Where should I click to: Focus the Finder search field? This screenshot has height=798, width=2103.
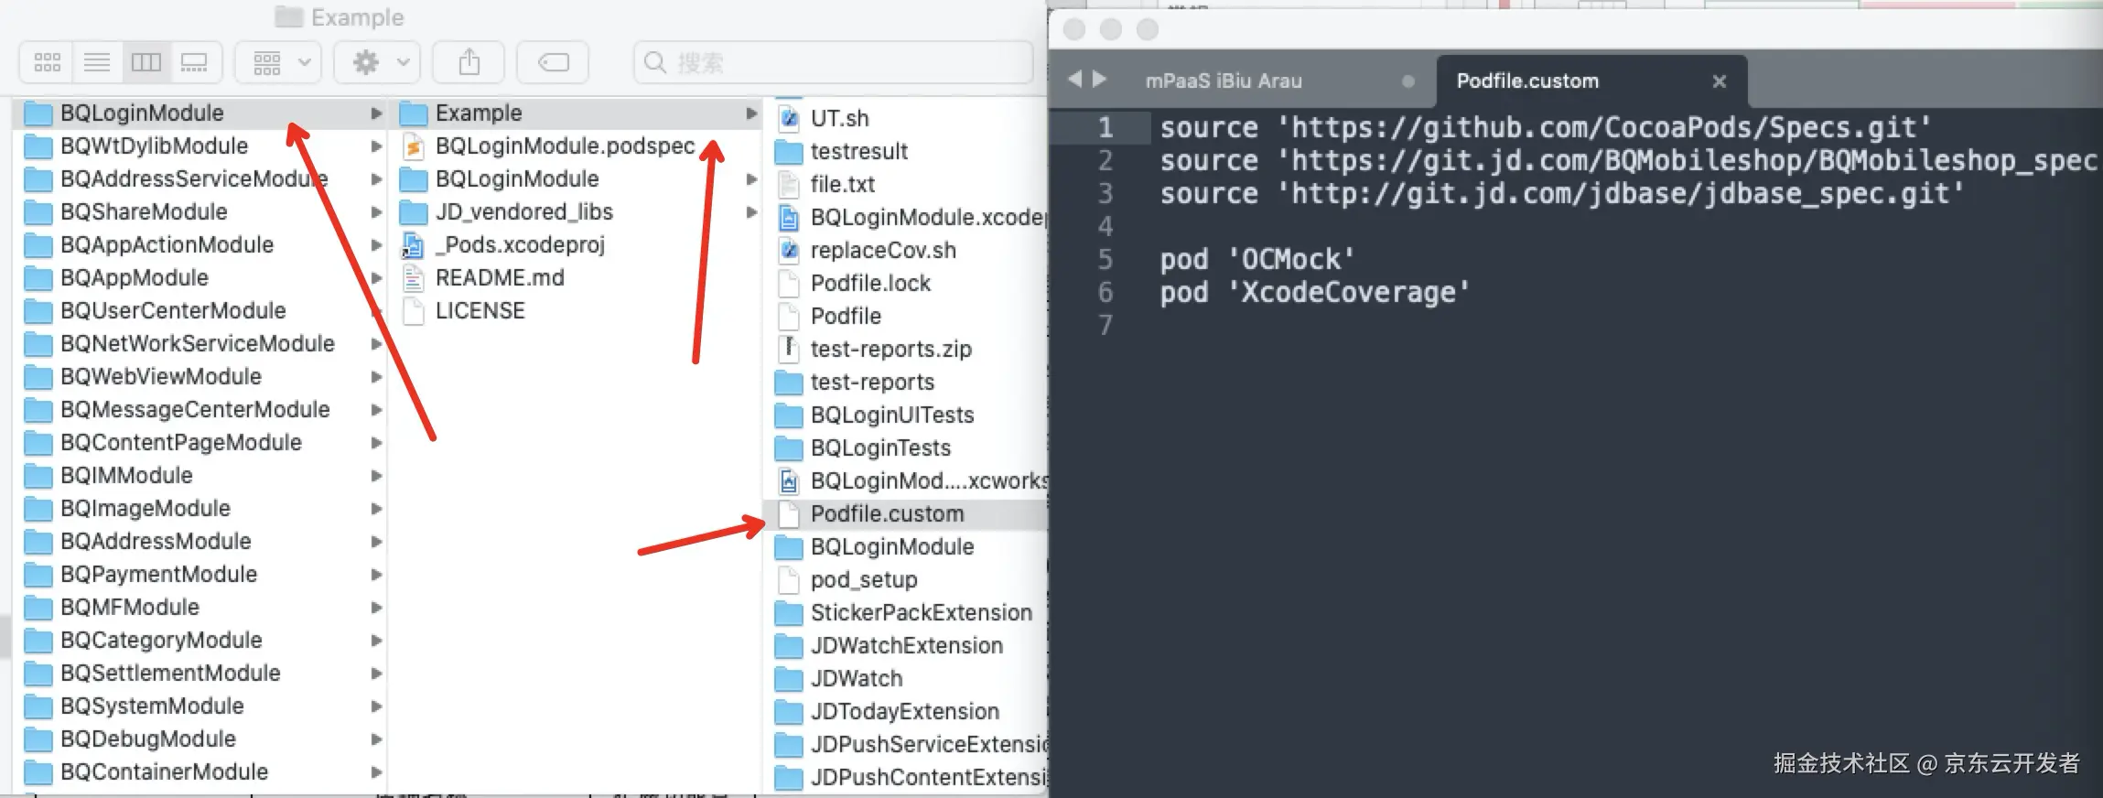tap(833, 62)
